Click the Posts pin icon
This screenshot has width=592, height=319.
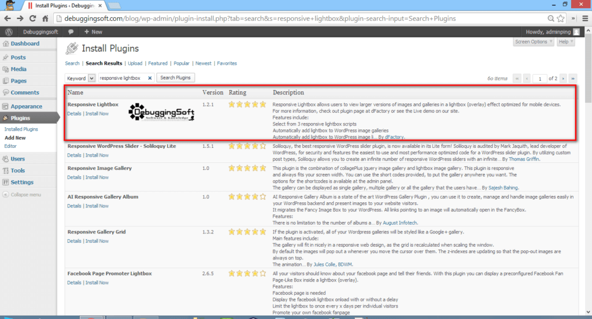coord(6,57)
